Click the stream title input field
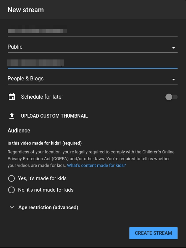This screenshot has width=186, height=248. tap(93, 30)
